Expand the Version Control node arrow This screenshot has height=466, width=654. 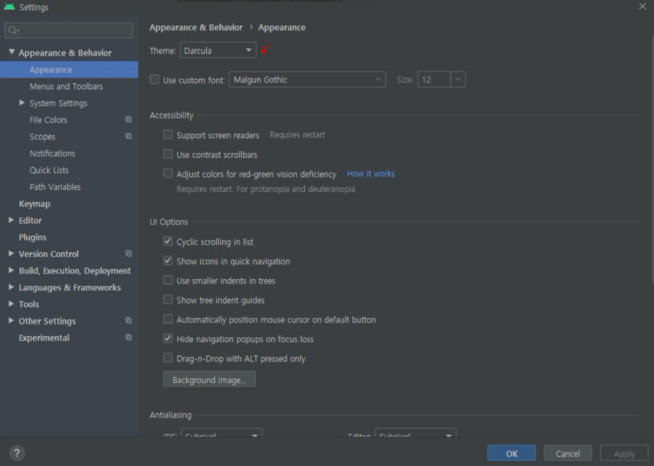pos(12,253)
